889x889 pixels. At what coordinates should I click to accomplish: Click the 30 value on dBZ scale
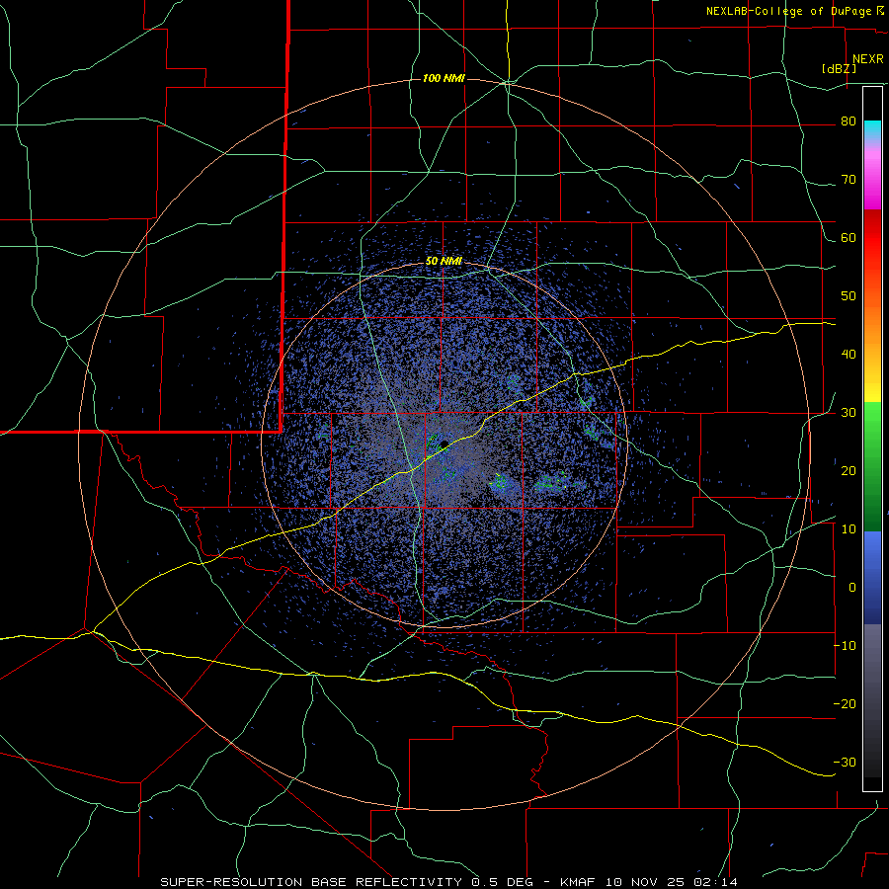[x=849, y=413]
